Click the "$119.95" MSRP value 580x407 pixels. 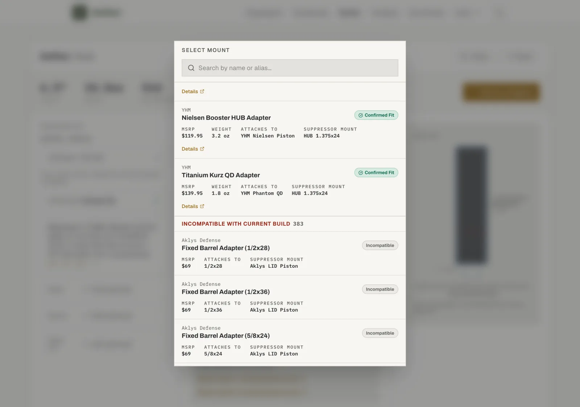[192, 136]
